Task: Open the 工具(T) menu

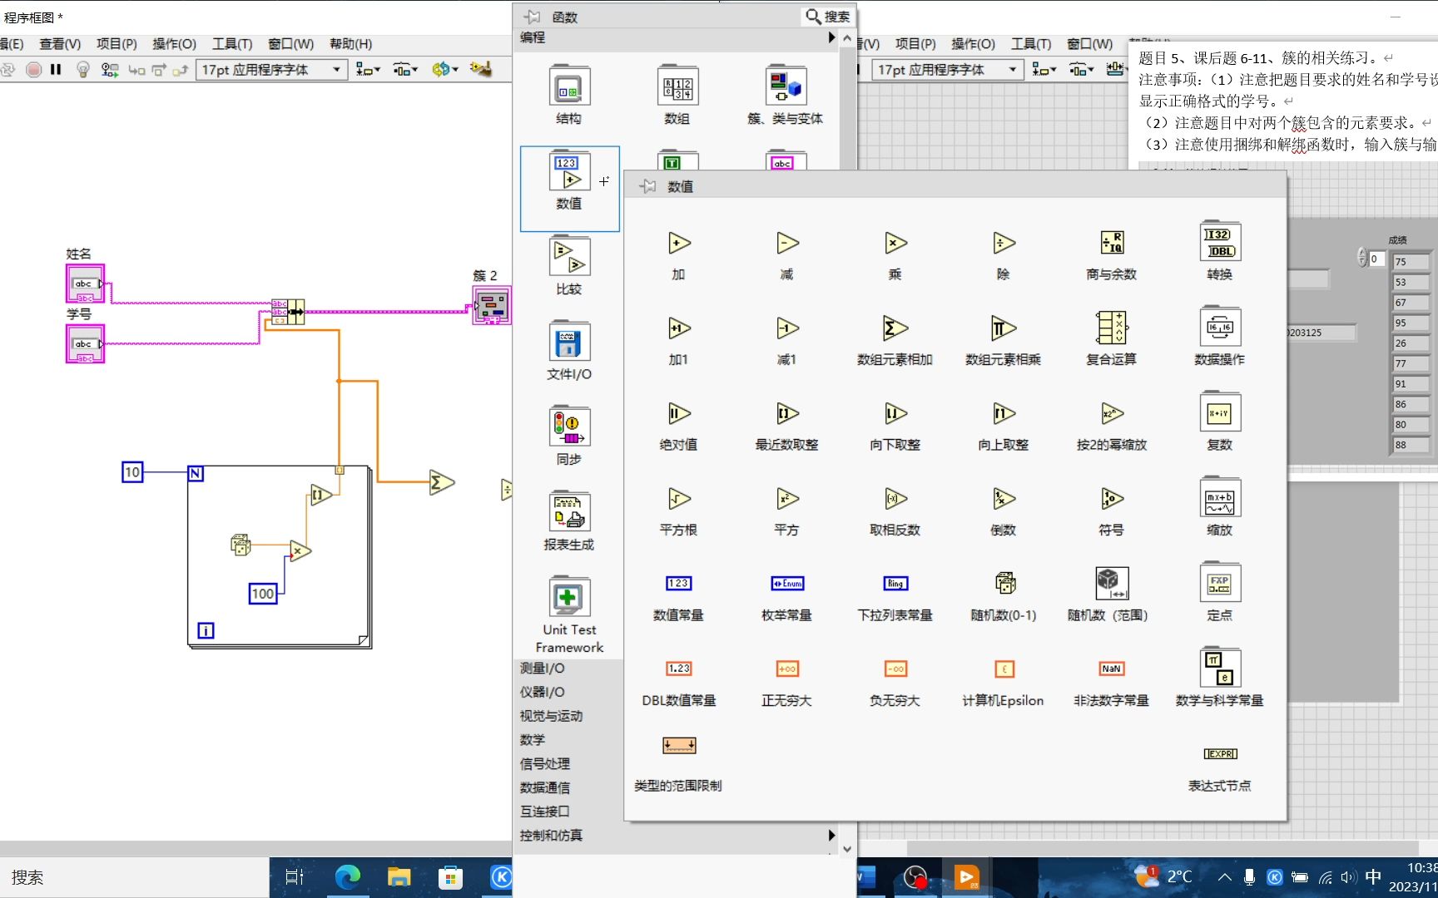Action: 231,44
